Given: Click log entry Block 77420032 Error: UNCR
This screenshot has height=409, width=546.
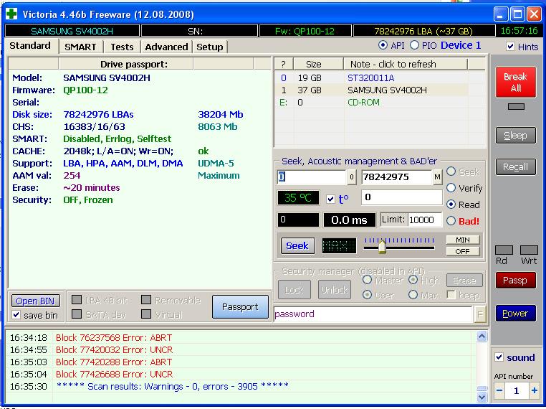Looking at the screenshot, I should coord(114,349).
